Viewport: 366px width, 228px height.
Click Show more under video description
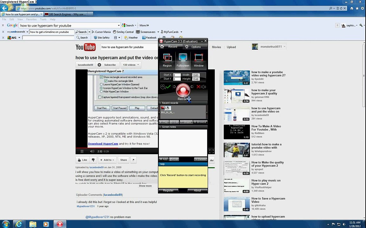tap(145, 186)
